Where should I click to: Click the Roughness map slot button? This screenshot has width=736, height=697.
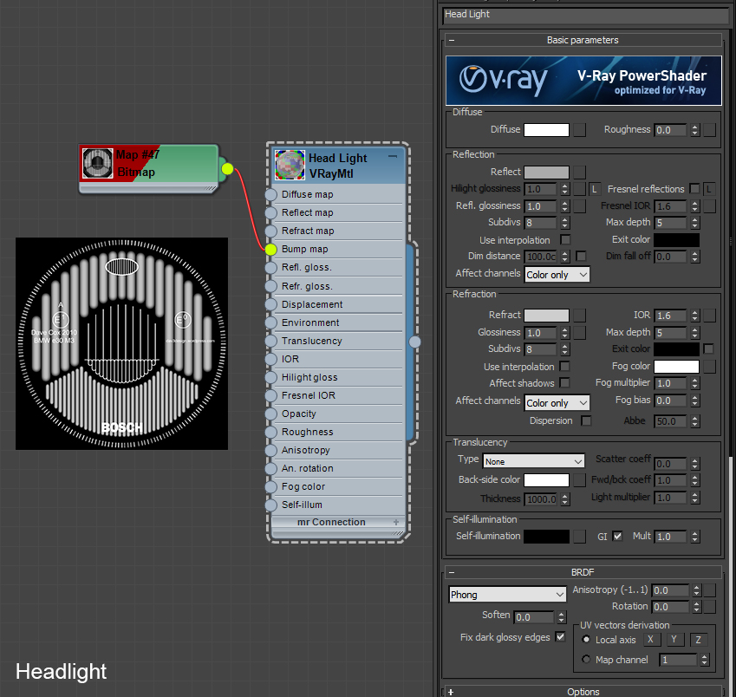point(710,130)
